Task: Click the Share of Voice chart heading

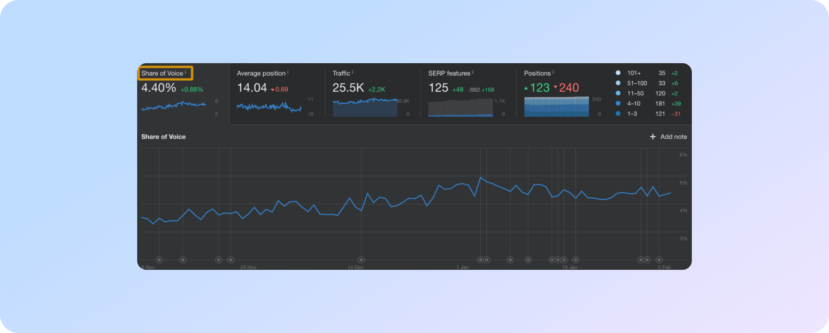Action: coord(163,137)
